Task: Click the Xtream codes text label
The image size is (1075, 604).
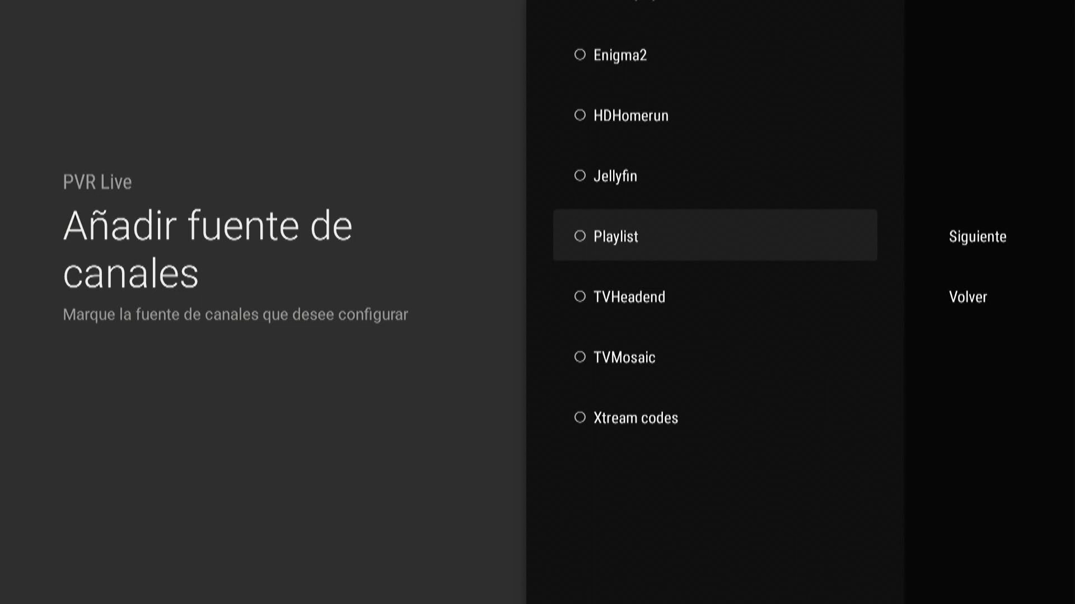Action: (635, 418)
